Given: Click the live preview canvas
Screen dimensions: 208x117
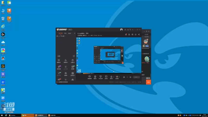Looking at the screenshot, I should click(109, 55).
